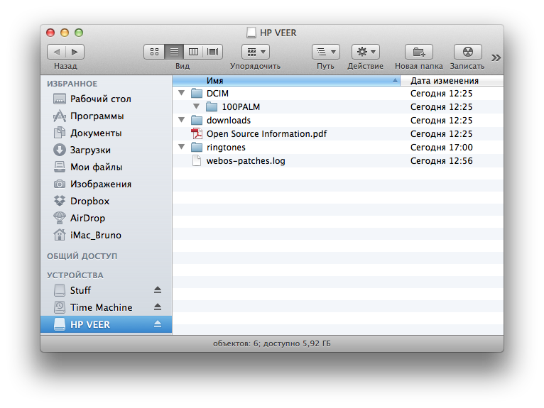Collapse the DCIM folder disclosure triangle
The width and height of the screenshot is (544, 408).
(182, 93)
